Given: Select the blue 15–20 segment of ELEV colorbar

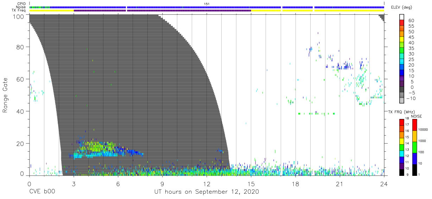Looking at the screenshot, I should tap(401, 67).
